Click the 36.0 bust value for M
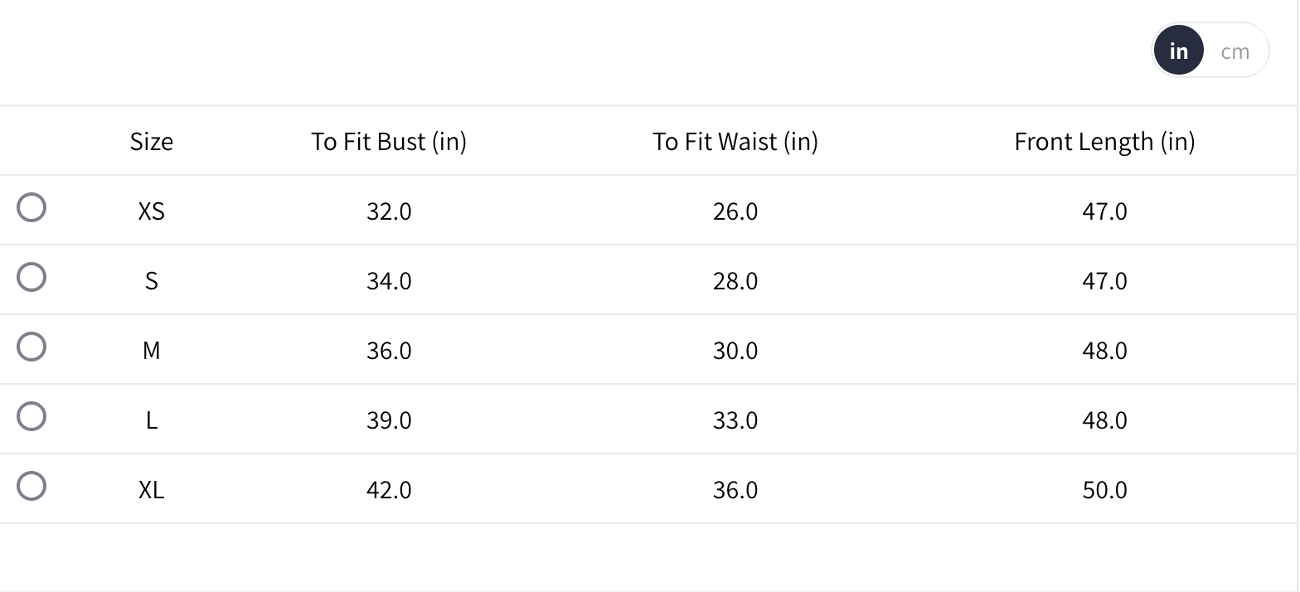Viewport: 1300px width, 592px height. [389, 351]
